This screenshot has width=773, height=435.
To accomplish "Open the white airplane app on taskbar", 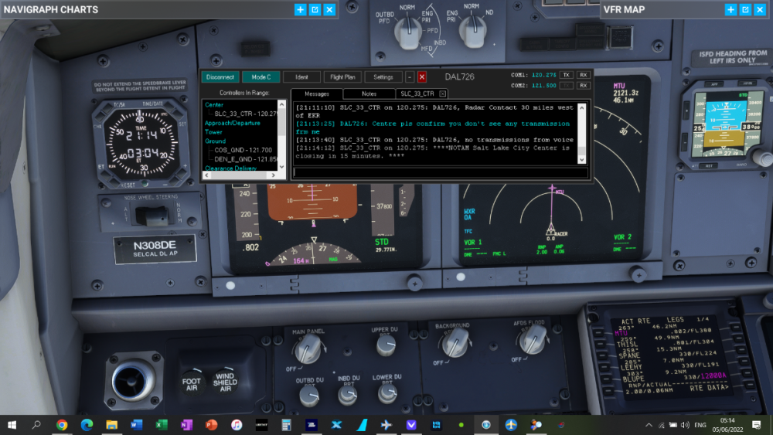I will tap(386, 425).
